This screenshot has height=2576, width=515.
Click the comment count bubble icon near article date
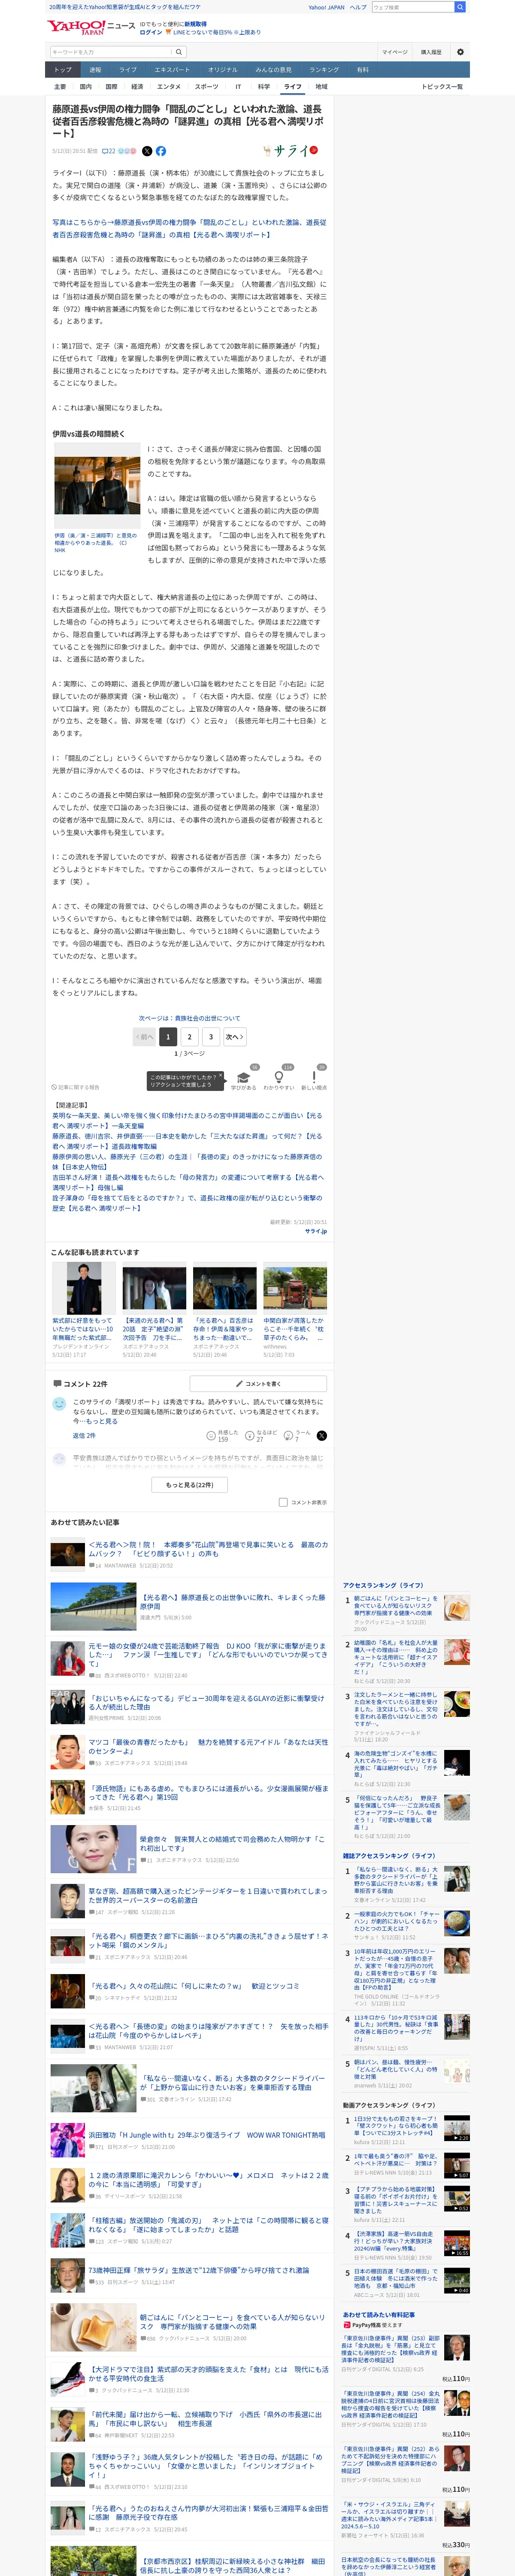coord(108,151)
